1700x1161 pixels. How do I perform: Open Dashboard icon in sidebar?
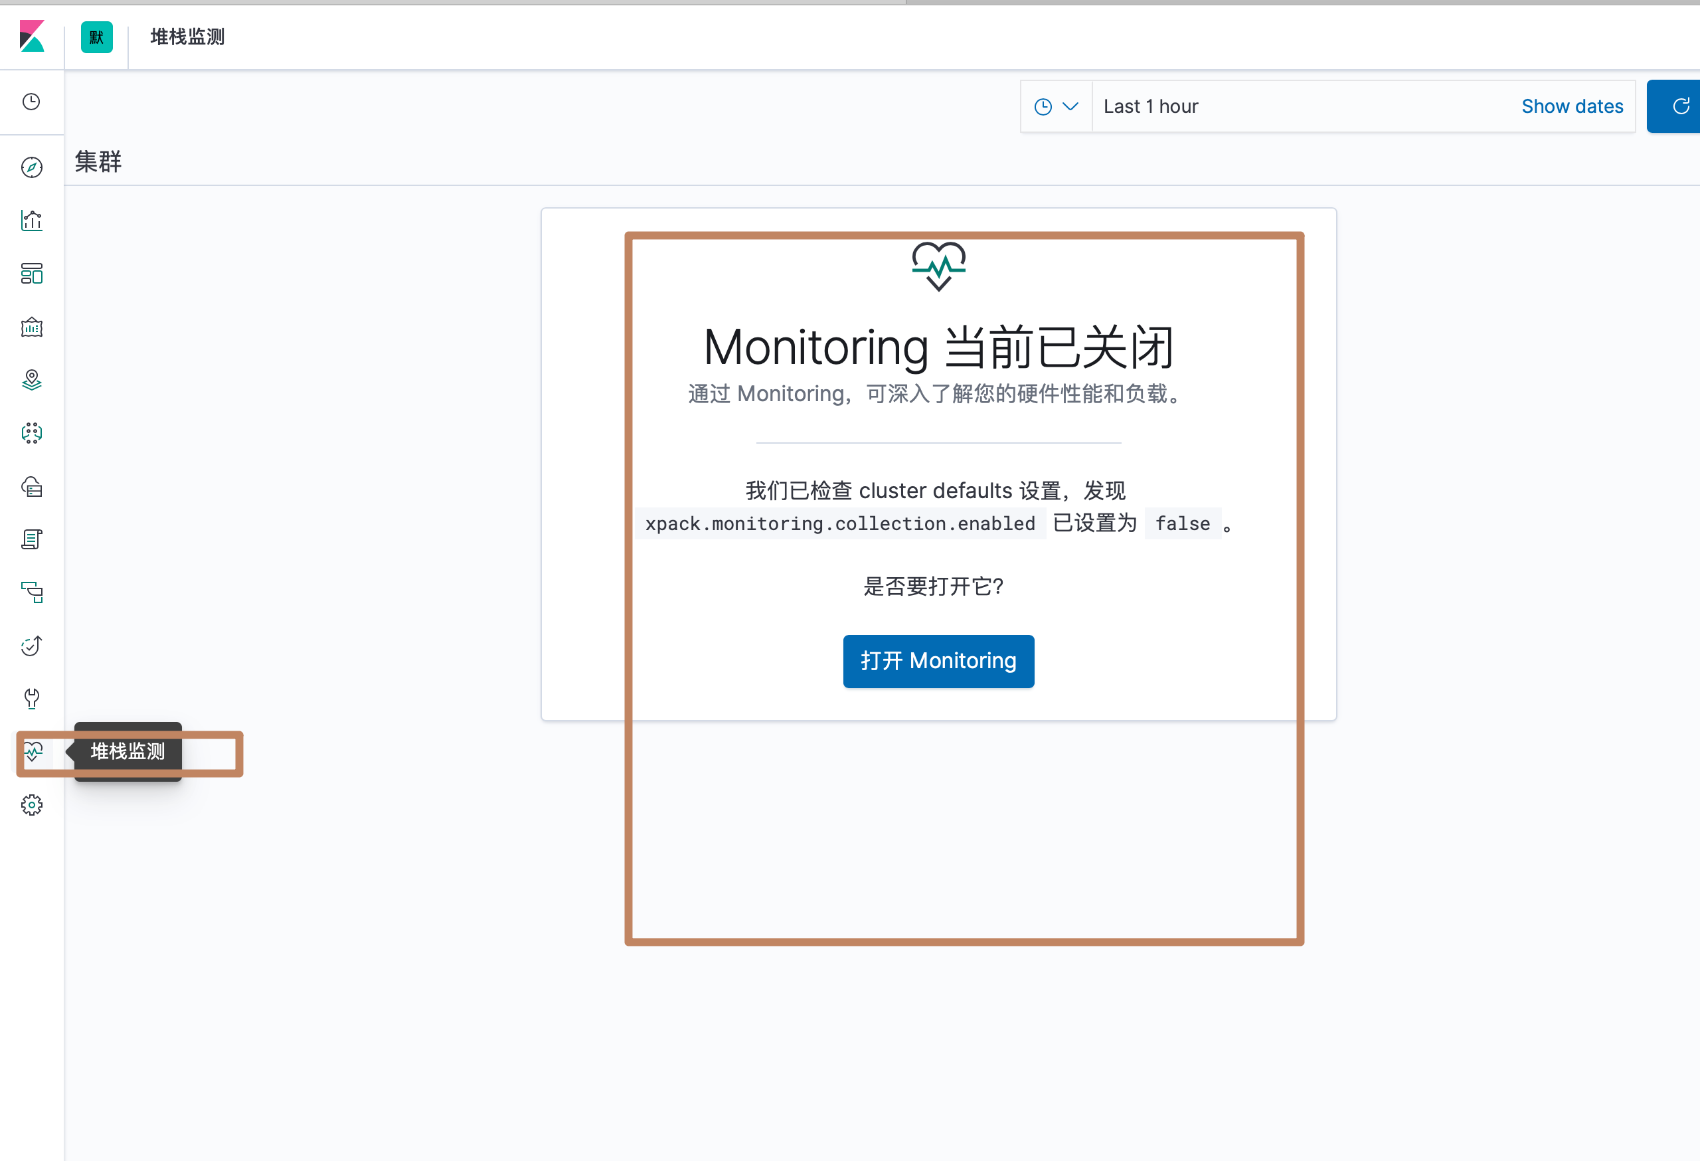31,274
